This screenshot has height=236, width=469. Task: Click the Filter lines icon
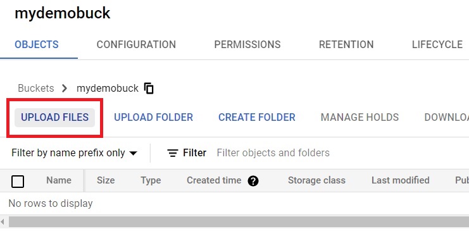pos(173,153)
